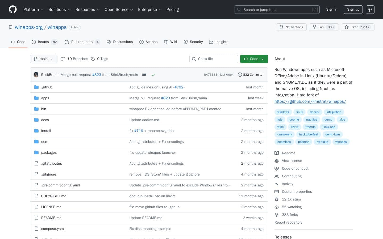Open the Fmstrat winapps link
This screenshot has height=239, width=383.
click(310, 101)
